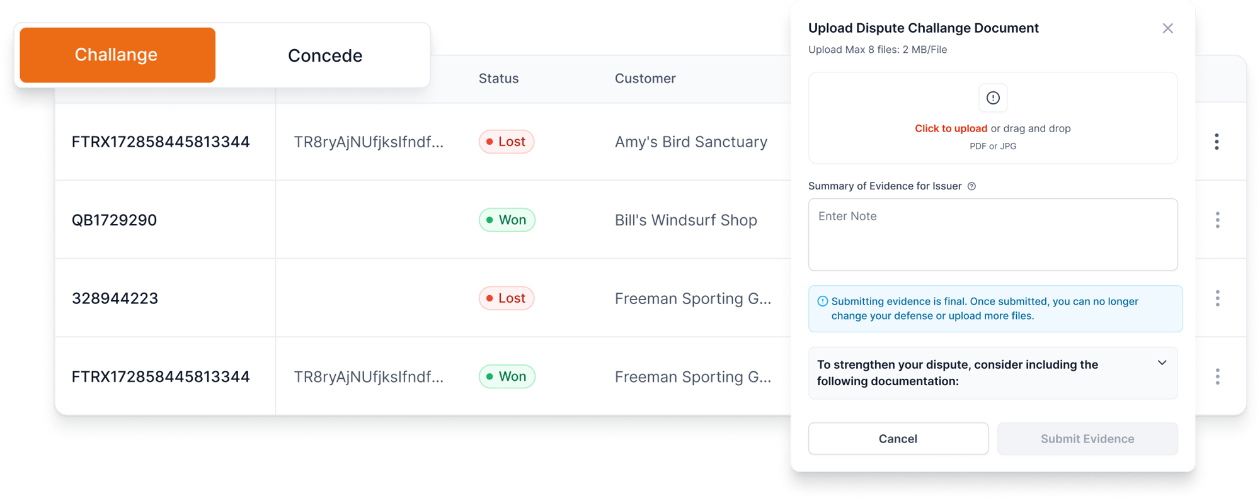
Task: Click the Status column header
Action: [x=498, y=79]
